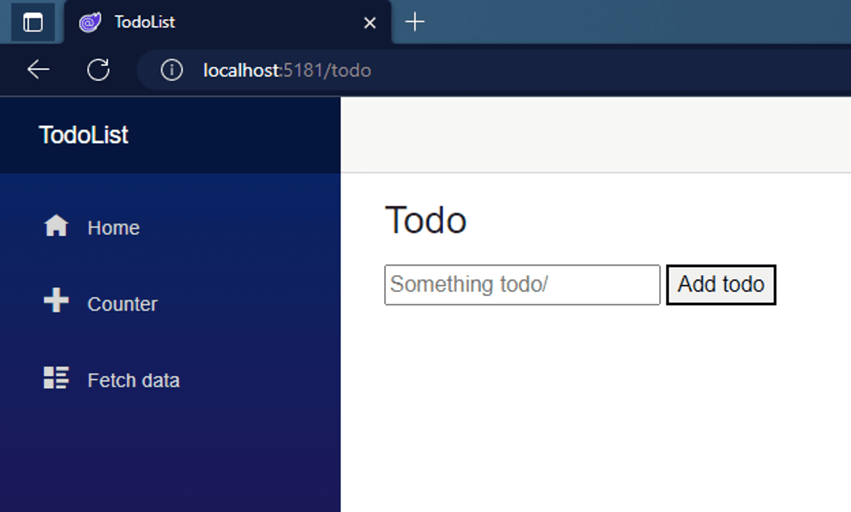Image resolution: width=851 pixels, height=512 pixels.
Task: Click the empty gray header bar above Todo
Action: [595, 135]
